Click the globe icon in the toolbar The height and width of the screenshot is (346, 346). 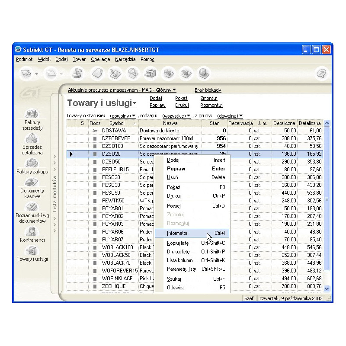[204, 74]
